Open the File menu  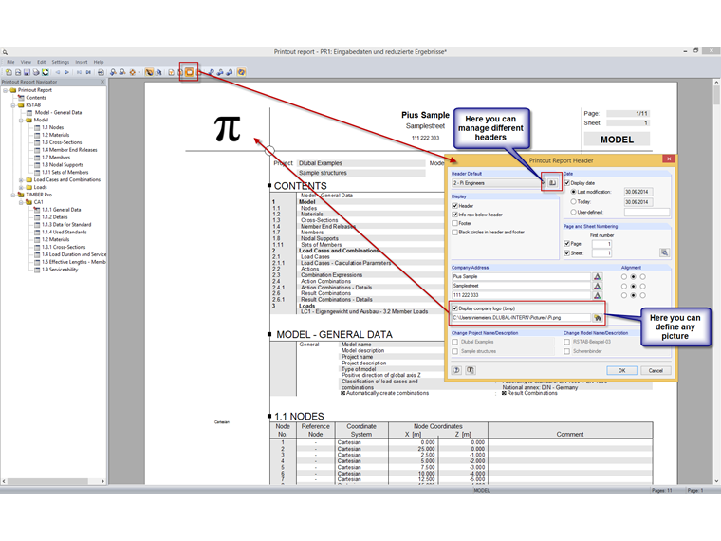(x=10, y=62)
